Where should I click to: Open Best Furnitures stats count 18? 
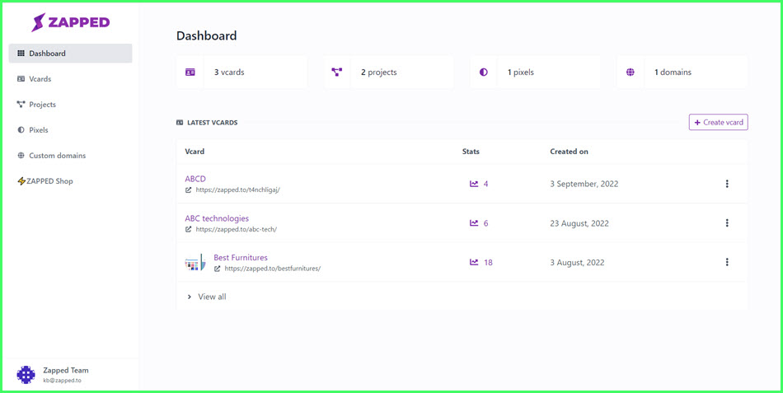(488, 262)
